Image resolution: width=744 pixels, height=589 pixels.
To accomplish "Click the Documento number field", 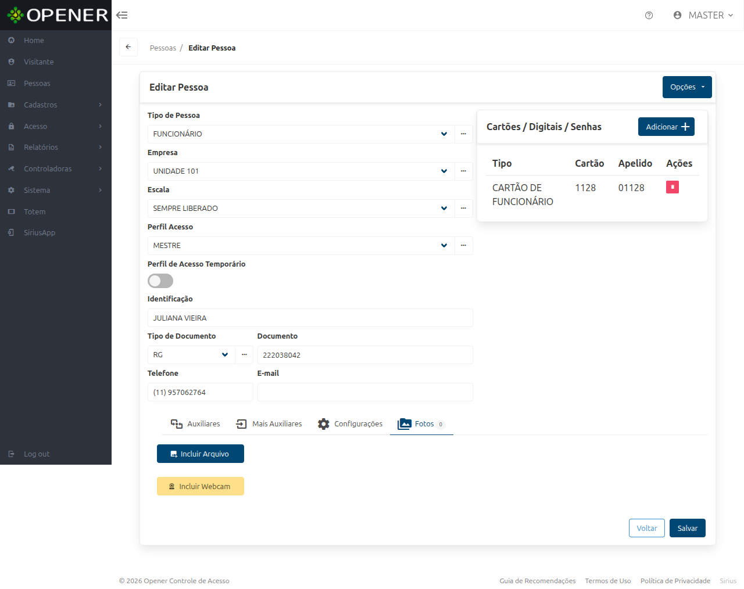I will pyautogui.click(x=365, y=355).
